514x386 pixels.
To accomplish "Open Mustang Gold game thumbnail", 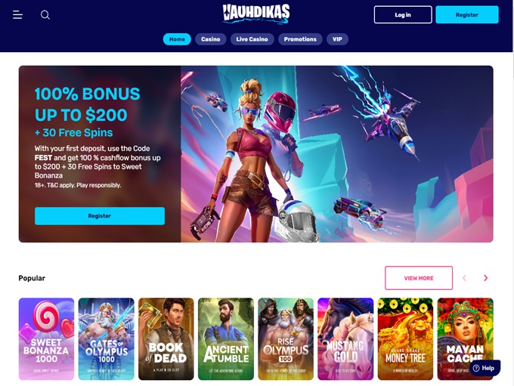I will pos(345,339).
